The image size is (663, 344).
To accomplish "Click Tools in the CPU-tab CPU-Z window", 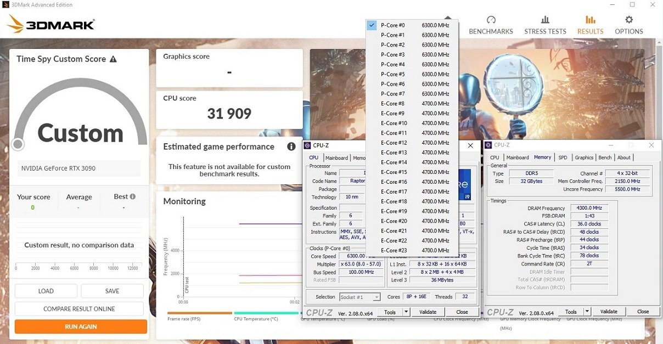I will click(x=390, y=312).
